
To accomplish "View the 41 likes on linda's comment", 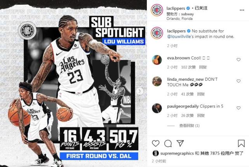I will point(187,94).
